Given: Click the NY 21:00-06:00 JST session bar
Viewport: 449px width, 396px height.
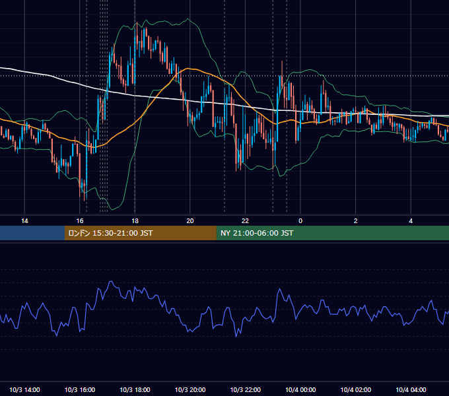Looking at the screenshot, I should (x=332, y=233).
